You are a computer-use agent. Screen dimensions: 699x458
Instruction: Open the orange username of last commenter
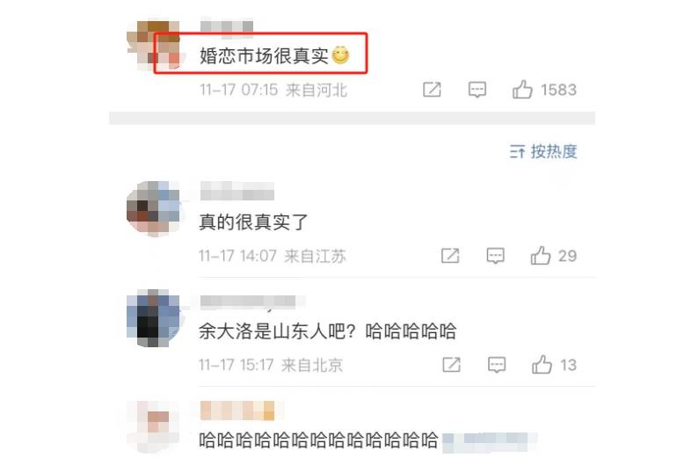(x=237, y=411)
